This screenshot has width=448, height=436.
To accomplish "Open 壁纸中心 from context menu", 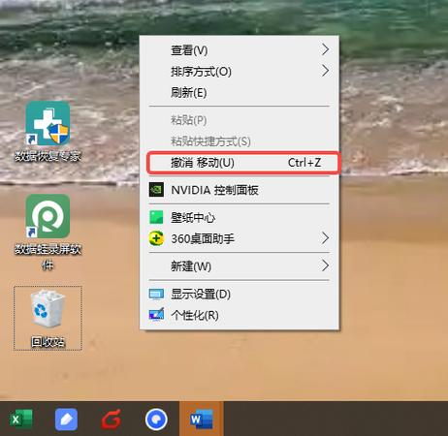I will click(240, 218).
